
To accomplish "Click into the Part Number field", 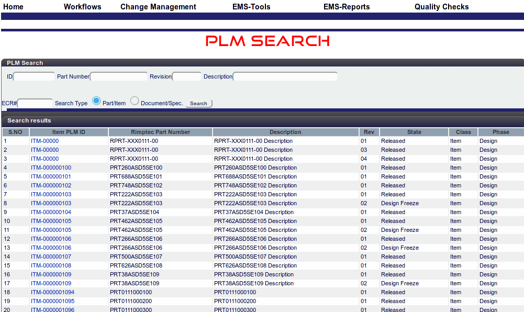I will [119, 76].
